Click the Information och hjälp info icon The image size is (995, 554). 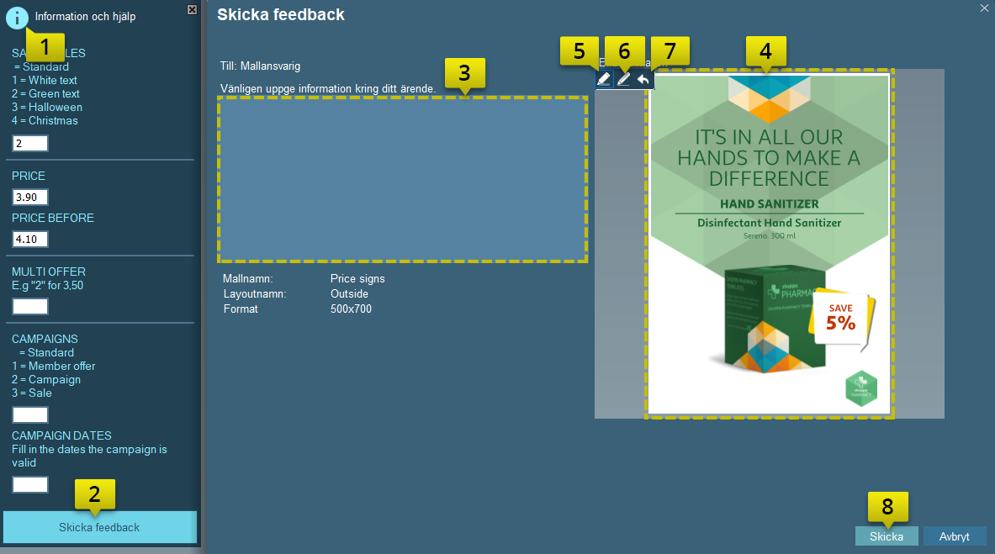16,17
